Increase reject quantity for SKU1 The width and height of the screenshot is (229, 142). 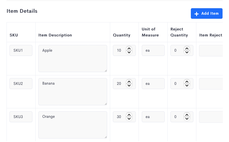pos(187,49)
